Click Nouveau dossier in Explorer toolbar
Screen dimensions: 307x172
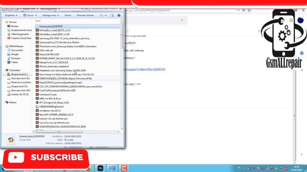(85, 15)
